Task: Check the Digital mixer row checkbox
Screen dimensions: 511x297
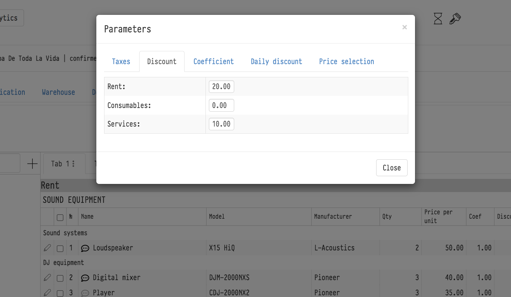Action: [x=60, y=278]
